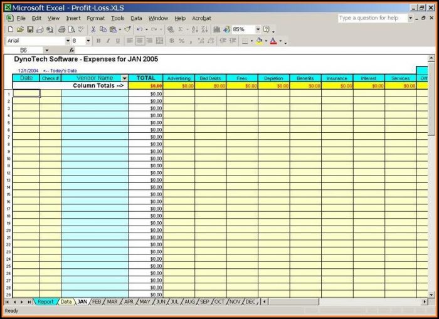The image size is (439, 319).
Task: Open the Vendor Name filter dropdown
Action: [x=125, y=78]
